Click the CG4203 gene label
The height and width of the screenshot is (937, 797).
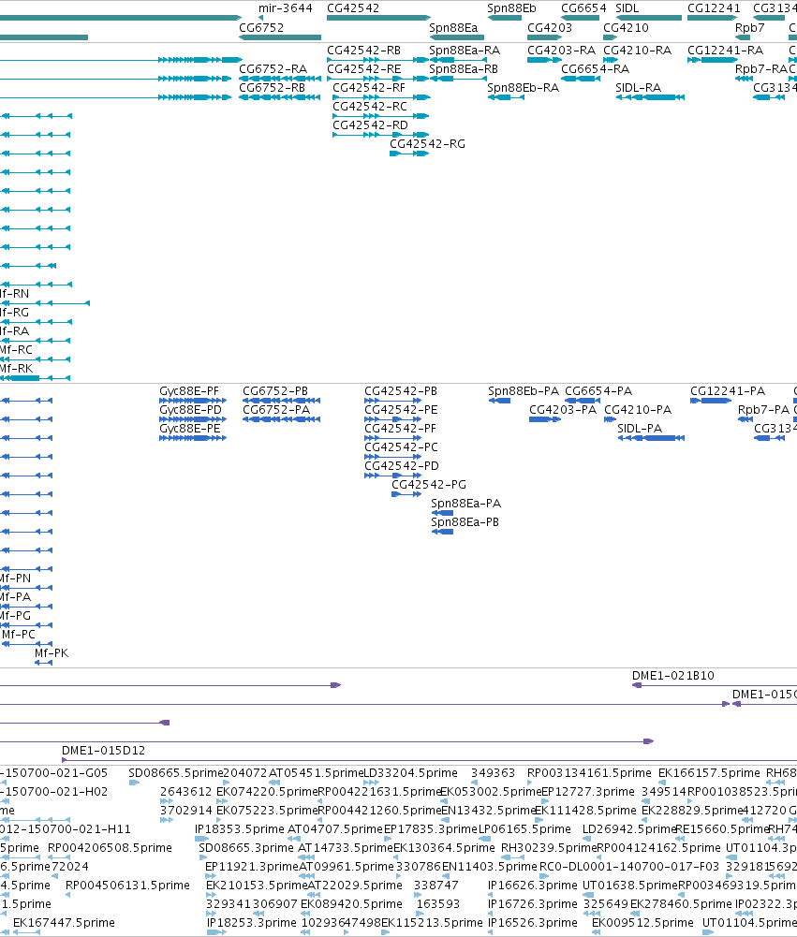point(550,27)
